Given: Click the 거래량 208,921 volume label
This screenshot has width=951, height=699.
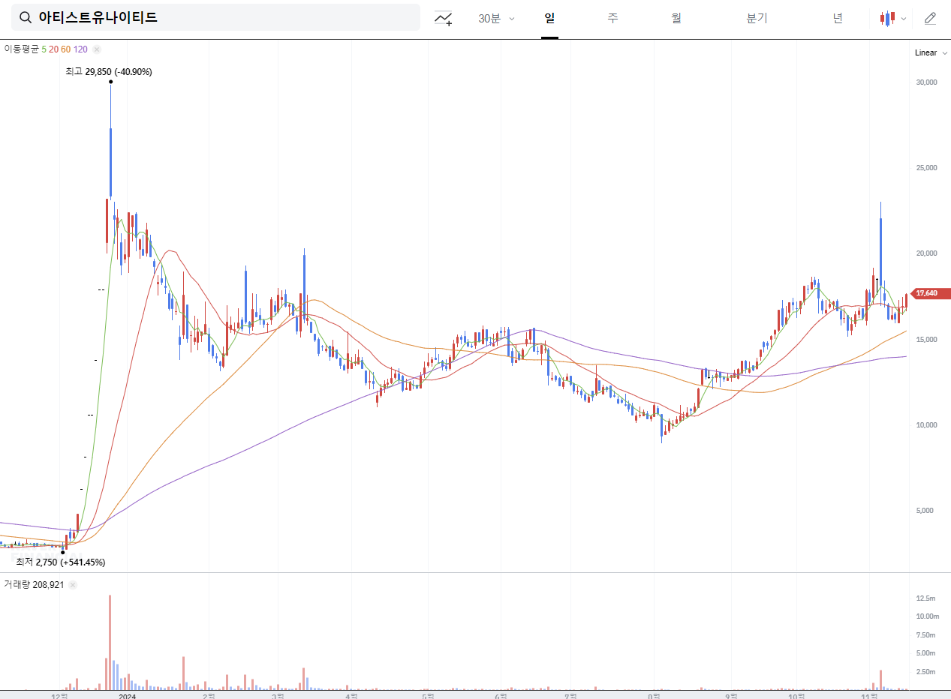Looking at the screenshot, I should (x=35, y=585).
